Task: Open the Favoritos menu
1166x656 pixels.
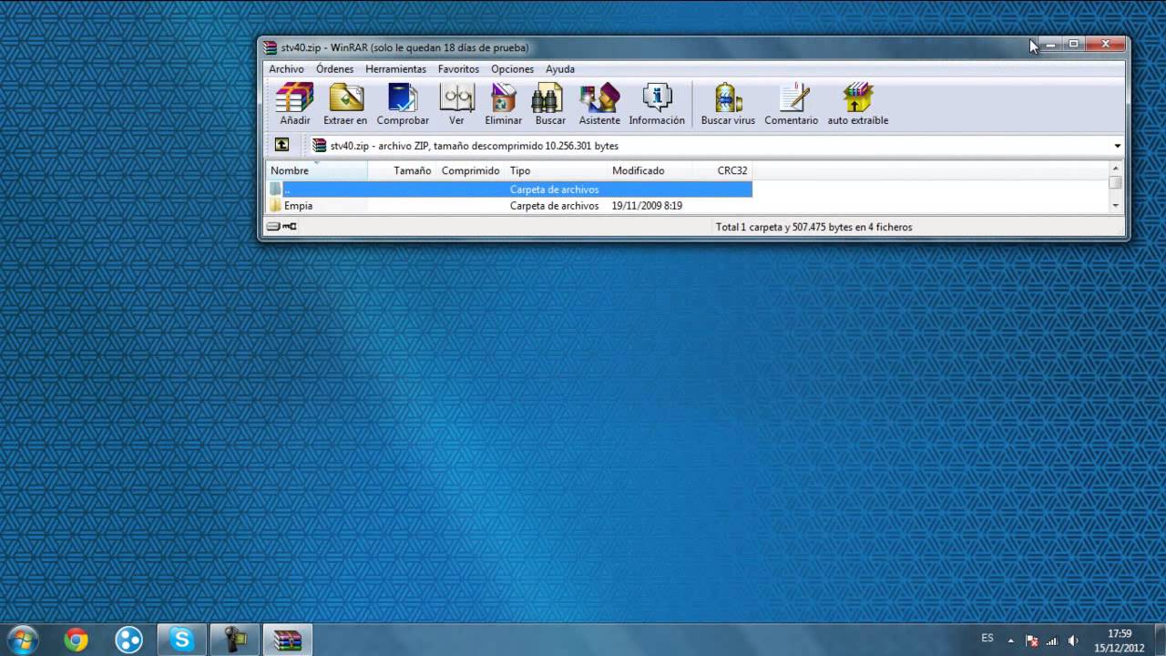Action: tap(458, 69)
